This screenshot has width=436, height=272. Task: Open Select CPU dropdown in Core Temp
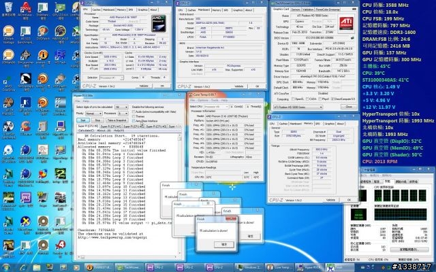(x=216, y=107)
